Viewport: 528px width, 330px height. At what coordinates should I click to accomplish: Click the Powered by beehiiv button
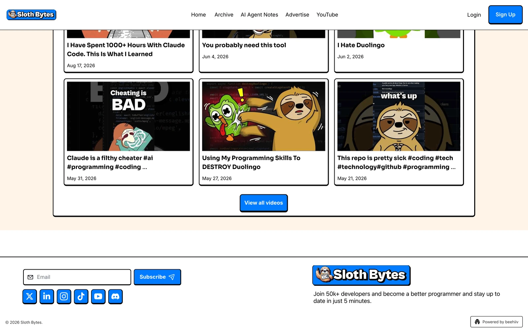coord(496,322)
